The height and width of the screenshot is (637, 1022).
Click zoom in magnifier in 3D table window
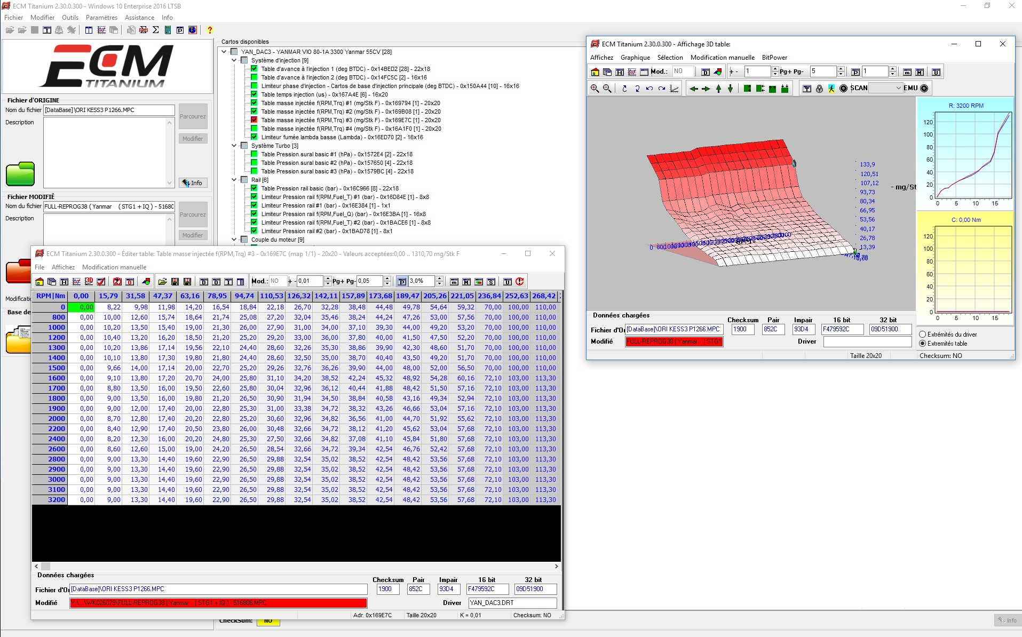pyautogui.click(x=595, y=88)
